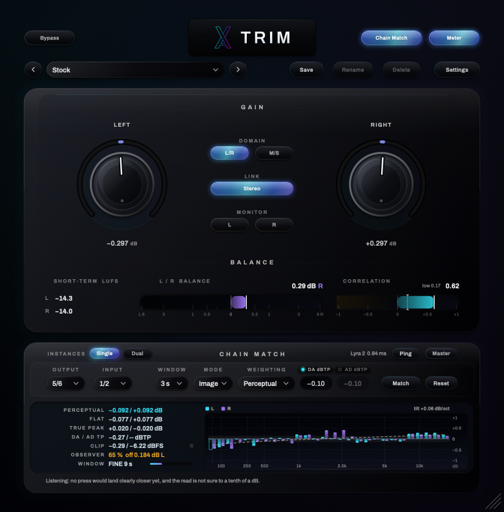Viewport: 504px width, 512px height.
Task: Click the resize grip corner icon
Action: pos(493,501)
